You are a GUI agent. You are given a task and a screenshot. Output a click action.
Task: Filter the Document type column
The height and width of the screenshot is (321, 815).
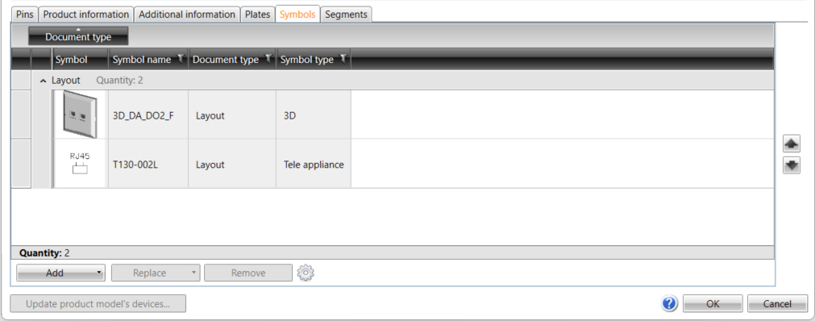[268, 59]
